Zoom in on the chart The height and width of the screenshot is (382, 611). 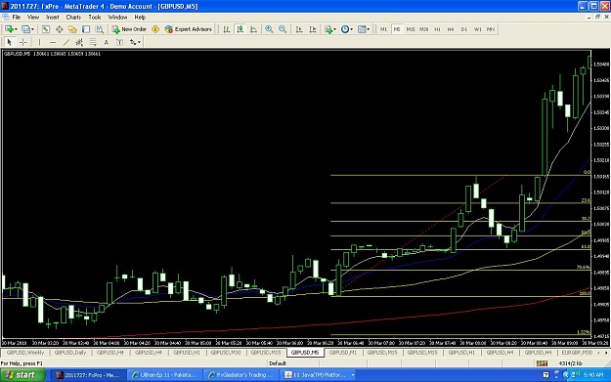[269, 29]
